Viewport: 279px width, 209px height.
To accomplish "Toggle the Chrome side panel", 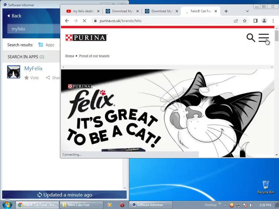I will (x=255, y=21).
